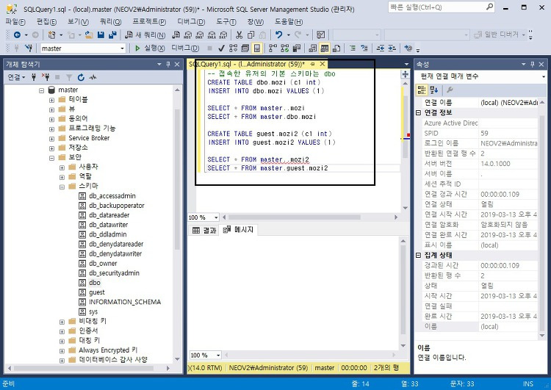Image resolution: width=551 pixels, height=390 pixels.
Task: Open the 연결 dropdown in Object Explorer
Action: coord(16,77)
